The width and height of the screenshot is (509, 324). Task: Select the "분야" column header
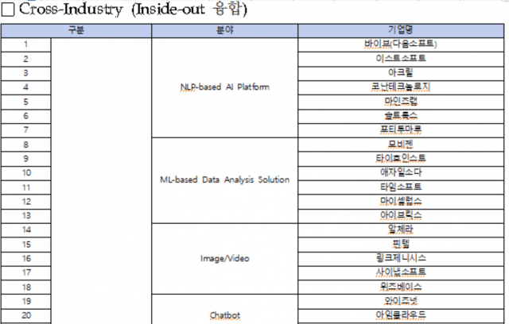224,30
